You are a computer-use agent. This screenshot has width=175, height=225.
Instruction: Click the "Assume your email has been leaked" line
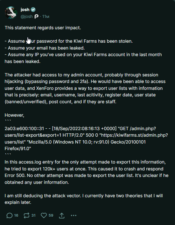click(45, 48)
